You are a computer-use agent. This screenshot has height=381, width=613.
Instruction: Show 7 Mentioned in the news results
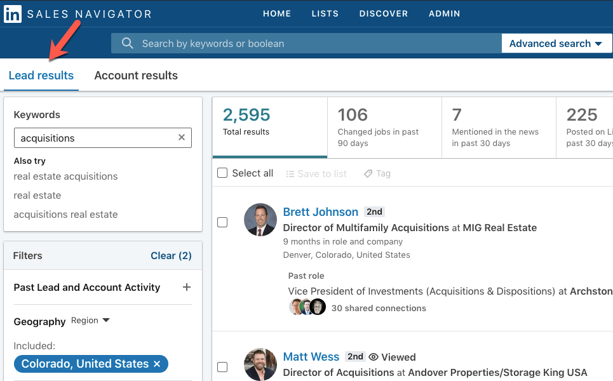point(499,128)
